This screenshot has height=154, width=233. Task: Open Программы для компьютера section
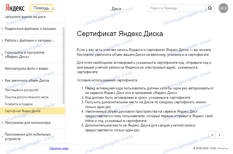tap(28, 123)
